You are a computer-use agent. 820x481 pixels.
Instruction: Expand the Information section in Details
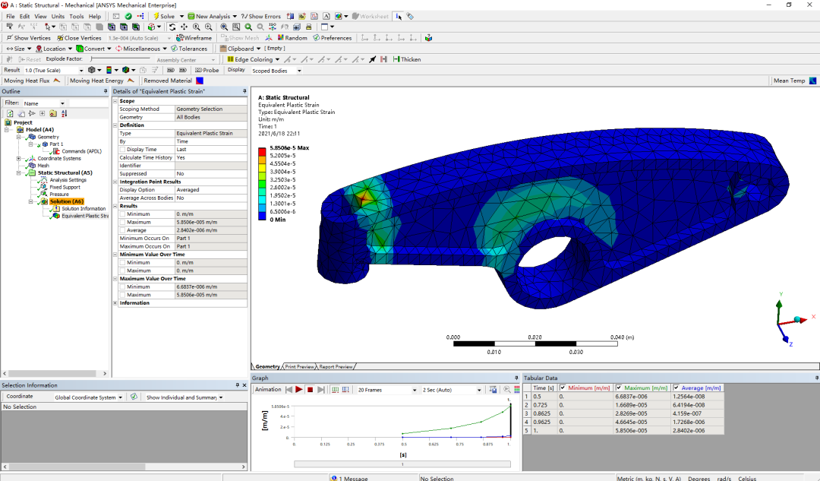click(x=115, y=303)
